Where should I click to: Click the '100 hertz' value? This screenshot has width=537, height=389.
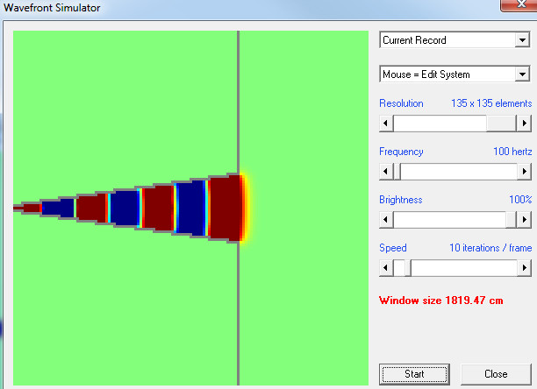point(512,152)
